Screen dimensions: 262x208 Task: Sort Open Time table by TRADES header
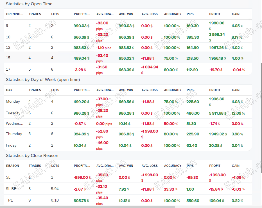click(35, 14)
